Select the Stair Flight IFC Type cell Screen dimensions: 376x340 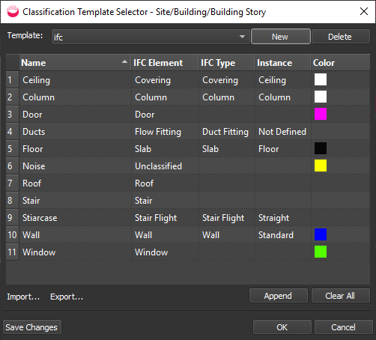(226, 218)
